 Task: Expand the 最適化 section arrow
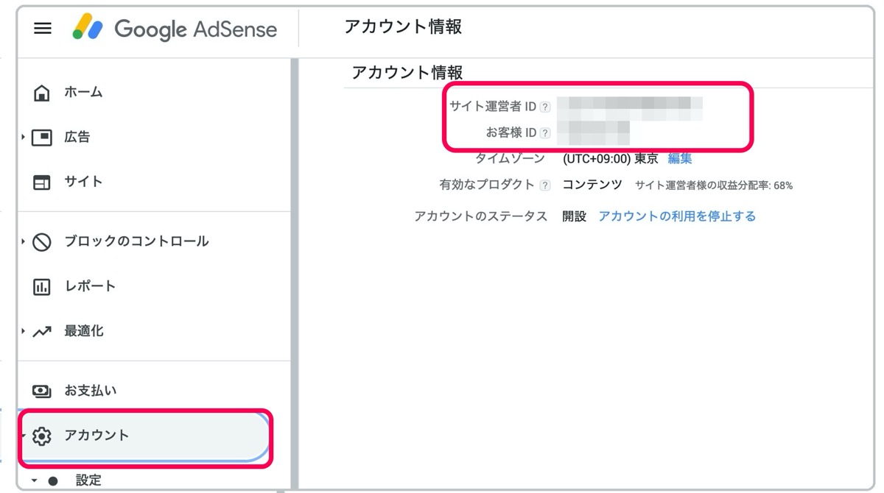(24, 331)
